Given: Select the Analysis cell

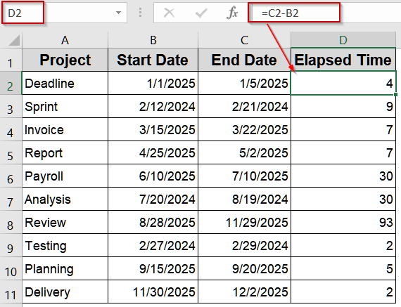Looking at the screenshot, I should pyautogui.click(x=65, y=200).
